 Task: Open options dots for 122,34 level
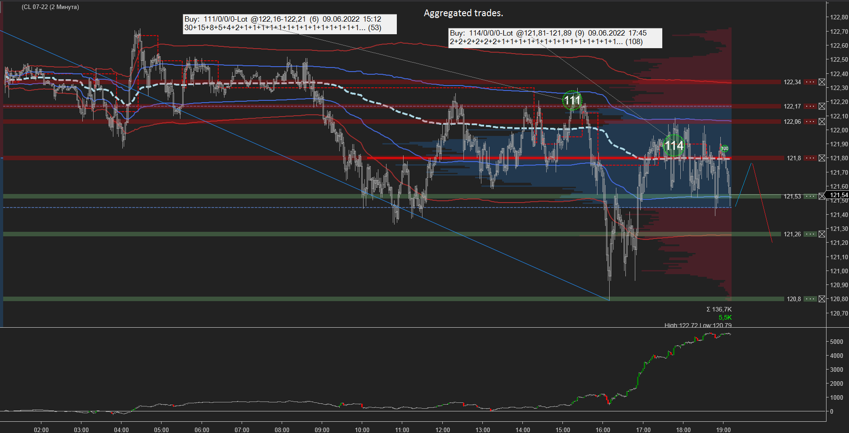click(x=810, y=82)
